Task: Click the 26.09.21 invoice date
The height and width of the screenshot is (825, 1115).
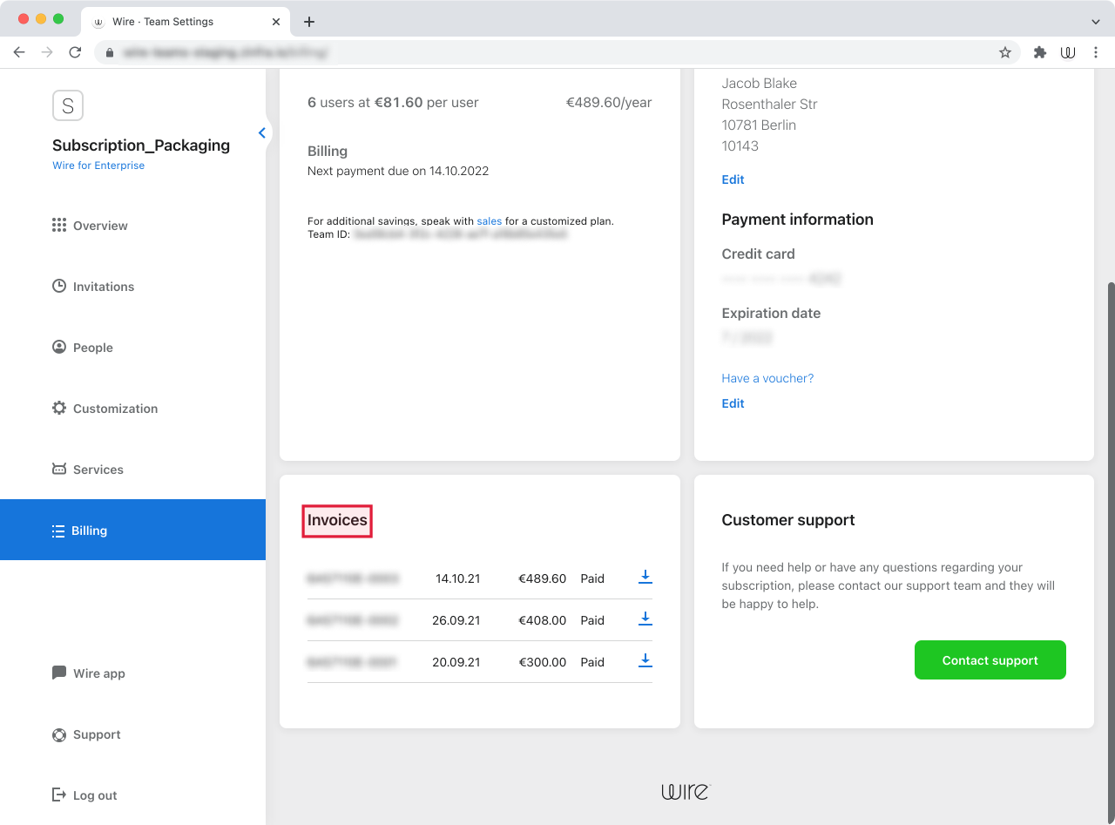Action: 456,620
